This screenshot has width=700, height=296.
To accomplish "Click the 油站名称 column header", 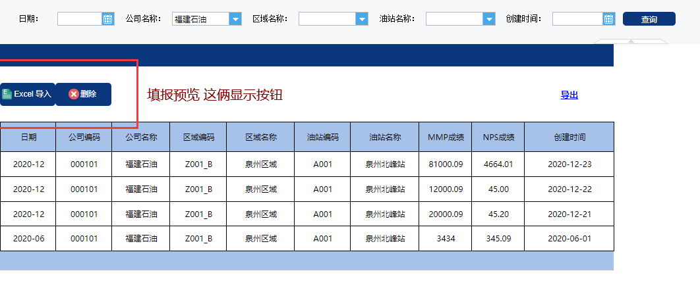I will click(x=385, y=137).
